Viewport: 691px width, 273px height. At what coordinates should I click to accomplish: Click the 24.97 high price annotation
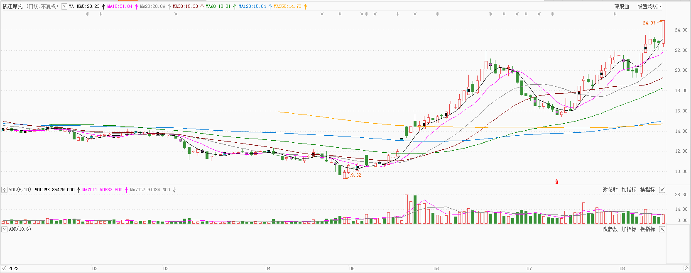point(649,23)
